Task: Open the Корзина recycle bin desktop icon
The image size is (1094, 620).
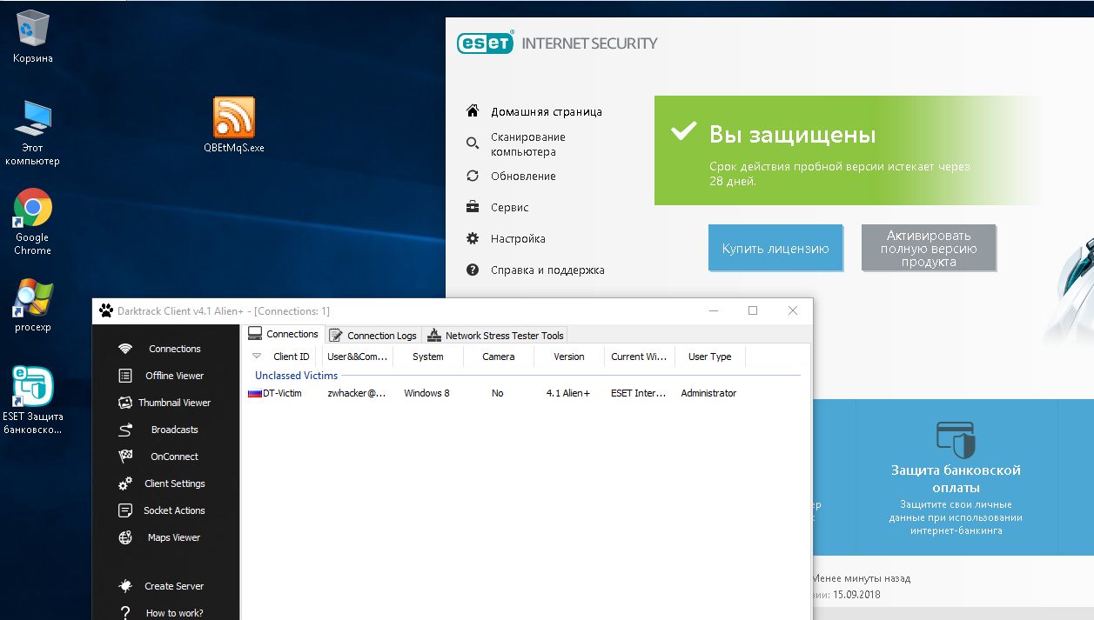Action: coord(33,38)
